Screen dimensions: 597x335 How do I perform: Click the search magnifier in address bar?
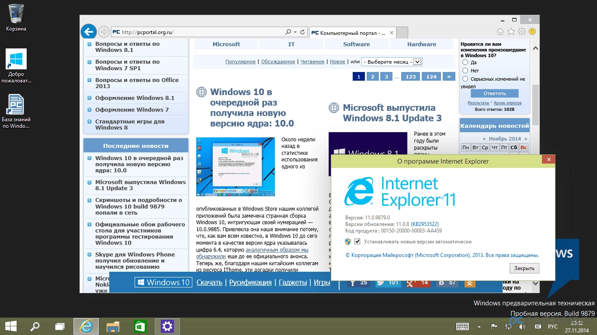click(x=288, y=32)
